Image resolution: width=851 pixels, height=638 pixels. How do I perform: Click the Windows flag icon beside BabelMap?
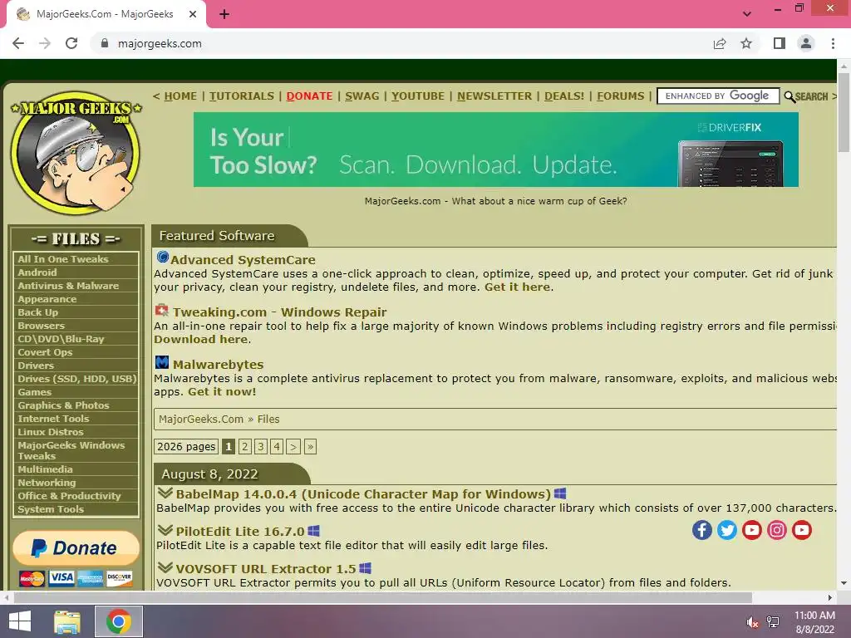(560, 493)
